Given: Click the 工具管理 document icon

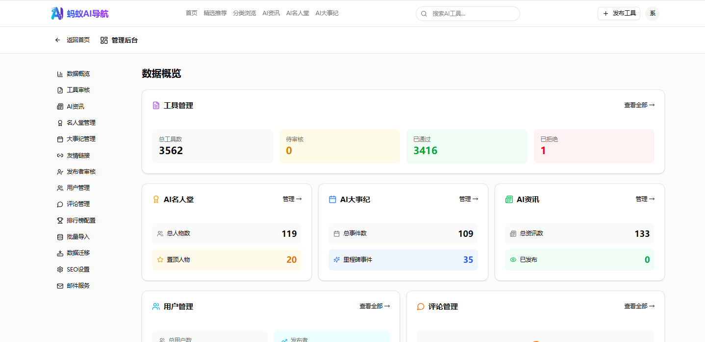Looking at the screenshot, I should click(x=156, y=105).
